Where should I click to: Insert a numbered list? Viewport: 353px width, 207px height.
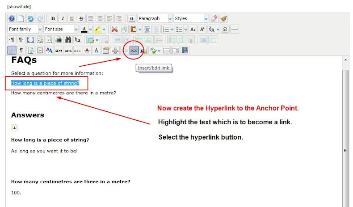(166, 29)
